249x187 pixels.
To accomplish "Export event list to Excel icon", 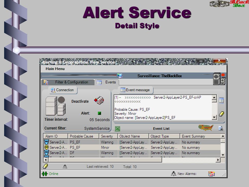I will pos(117,129).
